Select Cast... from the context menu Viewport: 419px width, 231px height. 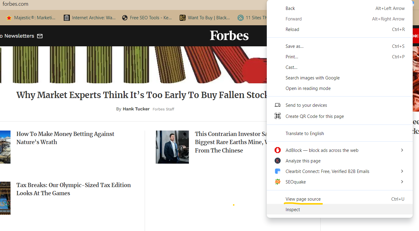pyautogui.click(x=340, y=67)
